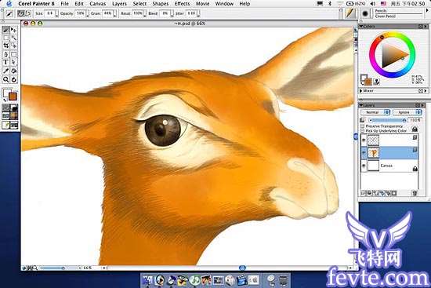This screenshot has width=431, height=288.
Task: Click the hue ring in Colors panel
Action: [x=393, y=54]
